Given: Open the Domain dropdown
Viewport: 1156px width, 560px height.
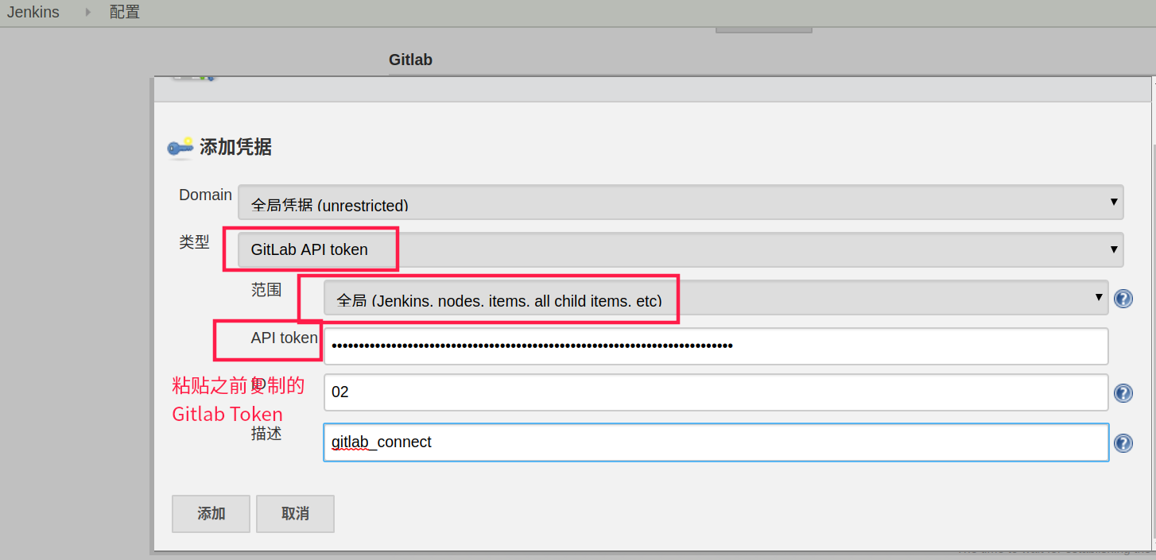Looking at the screenshot, I should point(681,203).
